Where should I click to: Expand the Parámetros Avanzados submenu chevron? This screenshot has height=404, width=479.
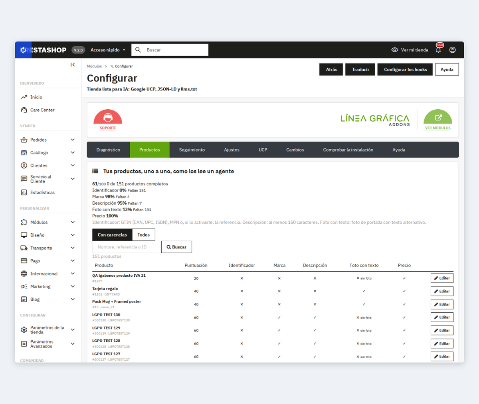(73, 344)
